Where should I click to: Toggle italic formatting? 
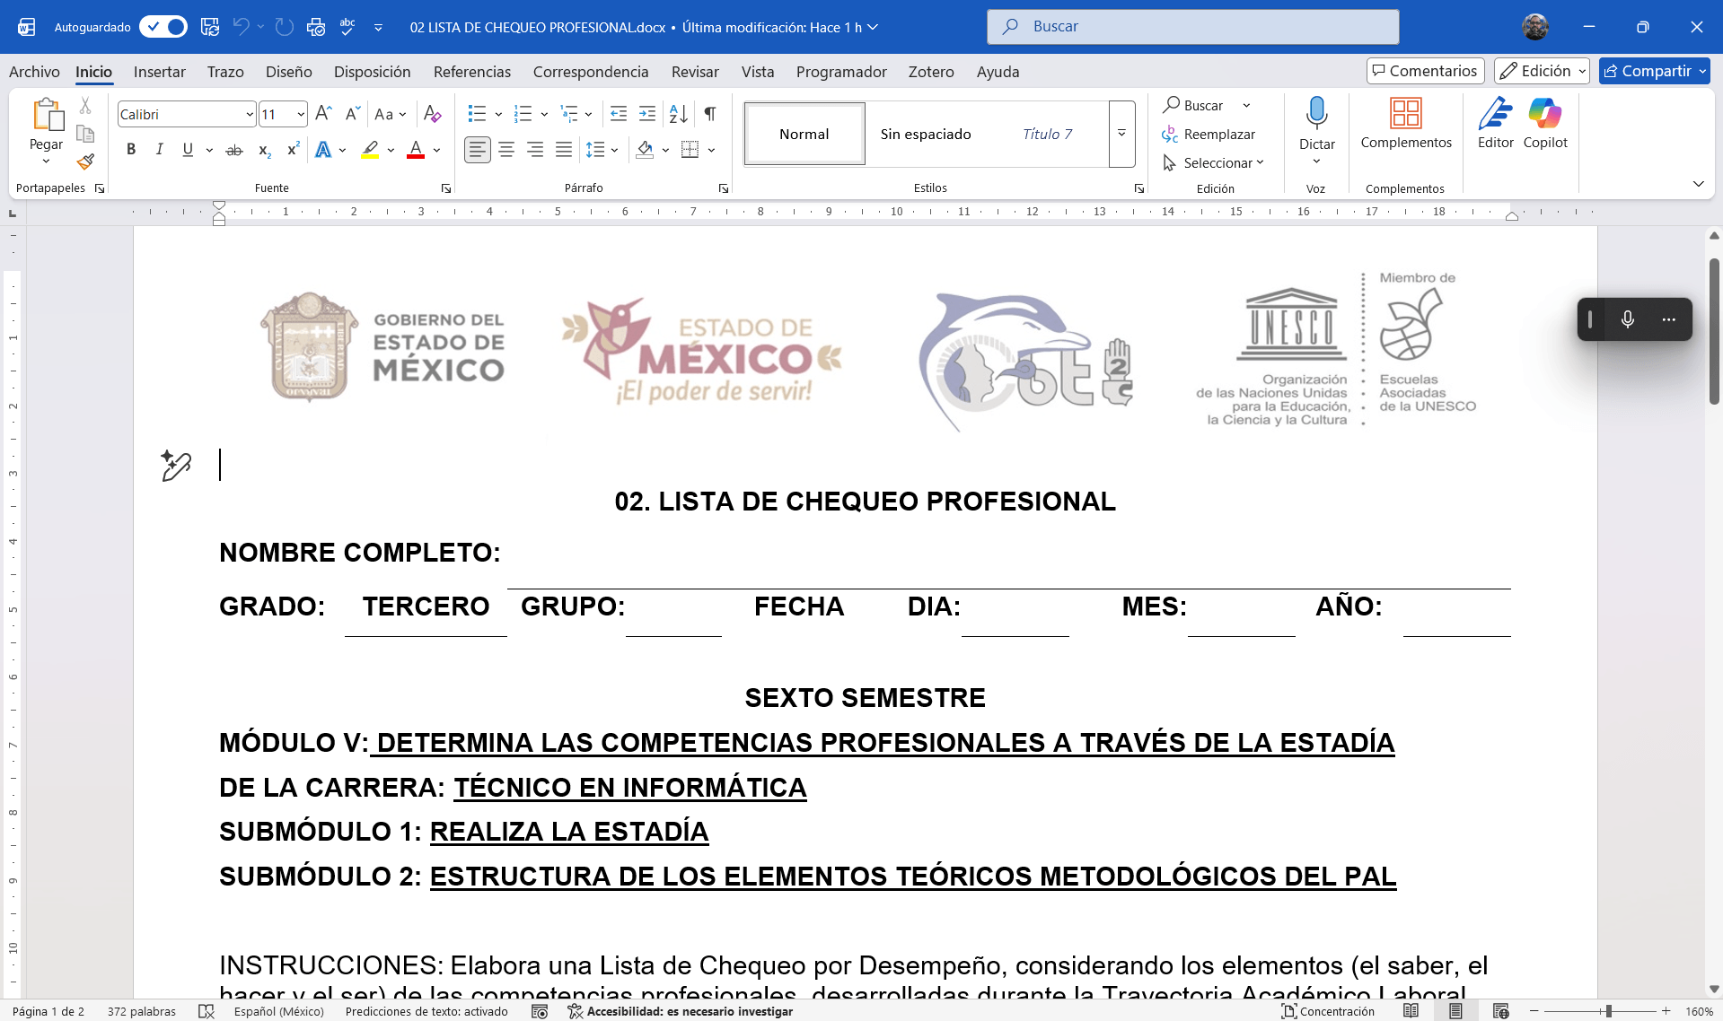pos(160,150)
